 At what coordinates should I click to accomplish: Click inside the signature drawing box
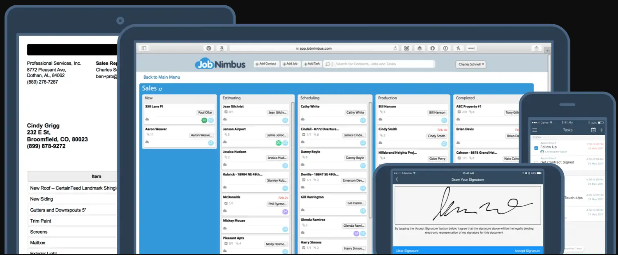tap(468, 205)
